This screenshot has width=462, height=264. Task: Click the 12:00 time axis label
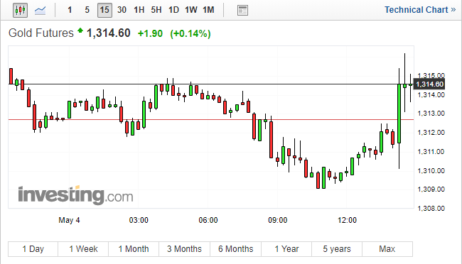pos(347,220)
